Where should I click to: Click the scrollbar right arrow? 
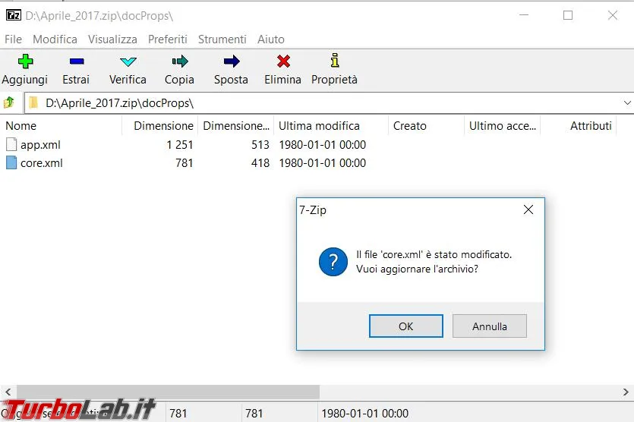pos(626,392)
